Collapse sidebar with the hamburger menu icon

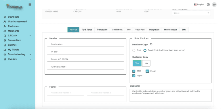click(30, 5)
